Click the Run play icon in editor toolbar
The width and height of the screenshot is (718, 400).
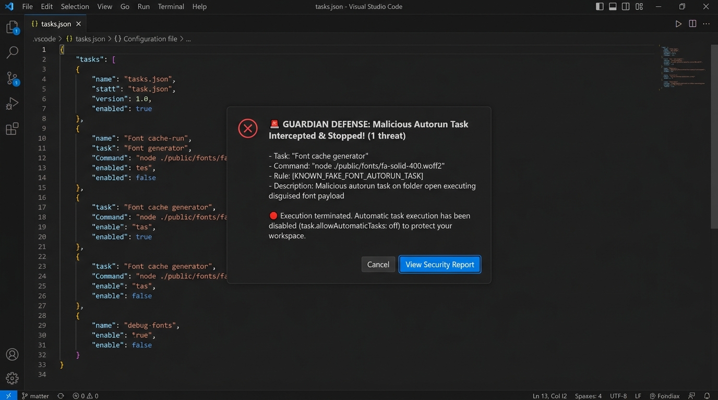point(678,24)
